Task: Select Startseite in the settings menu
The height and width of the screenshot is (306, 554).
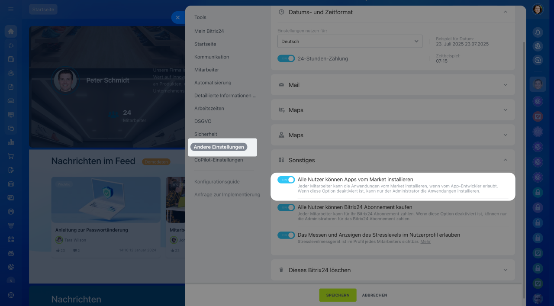Action: [x=205, y=44]
